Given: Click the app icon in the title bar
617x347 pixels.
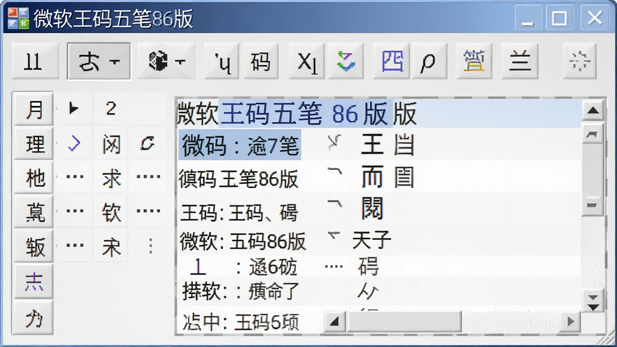Looking at the screenshot, I should pos(19,18).
